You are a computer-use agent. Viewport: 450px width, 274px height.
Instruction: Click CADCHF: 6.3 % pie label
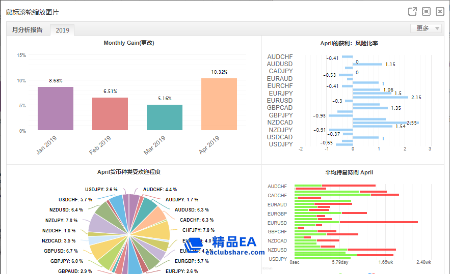point(197,220)
